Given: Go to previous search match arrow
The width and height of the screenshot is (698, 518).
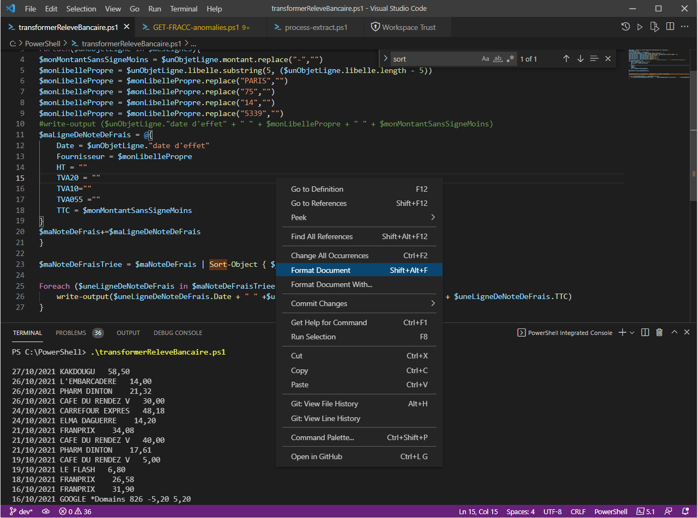Looking at the screenshot, I should 566,59.
